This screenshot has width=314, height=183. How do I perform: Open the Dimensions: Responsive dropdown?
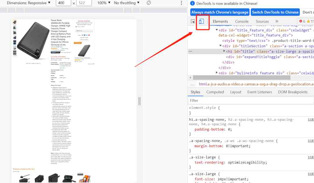coord(28,3)
